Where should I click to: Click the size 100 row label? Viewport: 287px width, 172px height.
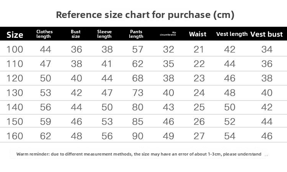coord(15,49)
